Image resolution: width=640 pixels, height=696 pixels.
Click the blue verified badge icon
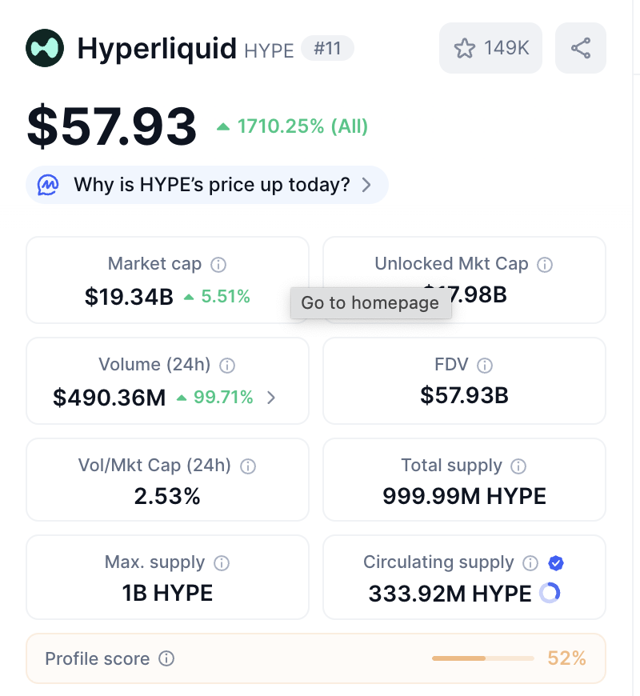[x=556, y=563]
